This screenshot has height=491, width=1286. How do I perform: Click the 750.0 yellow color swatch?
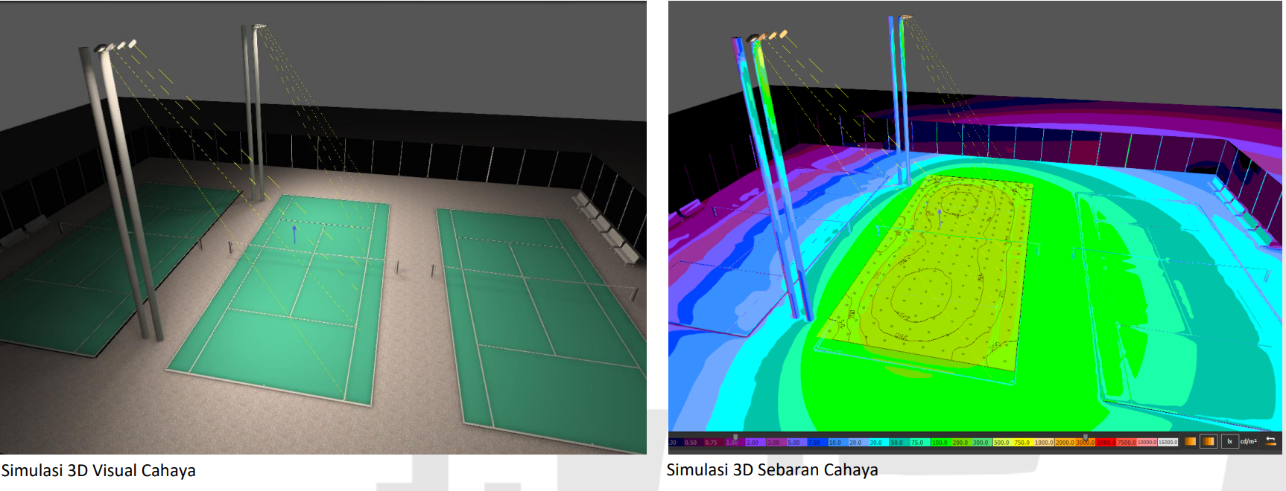coord(1021,443)
